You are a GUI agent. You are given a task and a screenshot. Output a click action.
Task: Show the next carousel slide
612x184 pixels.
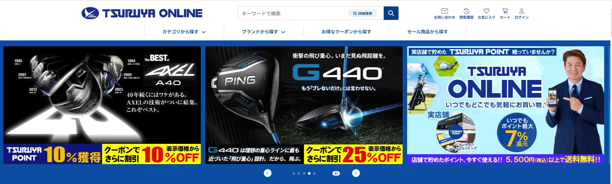coord(356,173)
